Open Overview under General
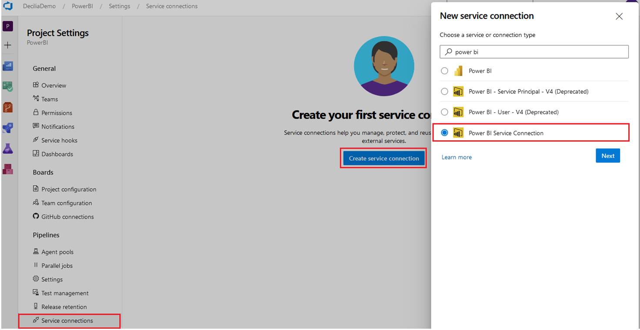This screenshot has height=330, width=640. pos(53,85)
